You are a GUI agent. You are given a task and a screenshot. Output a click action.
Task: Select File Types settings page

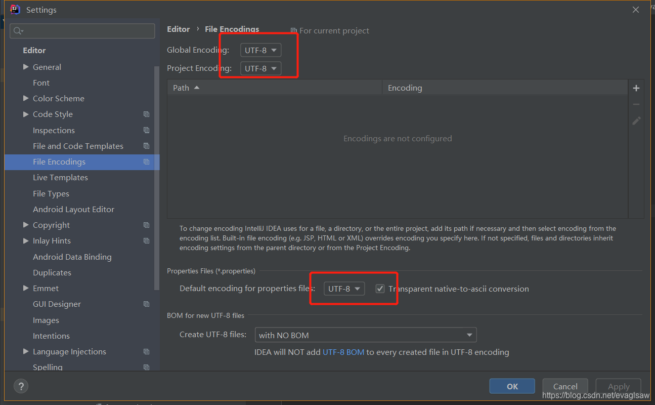[x=51, y=194]
